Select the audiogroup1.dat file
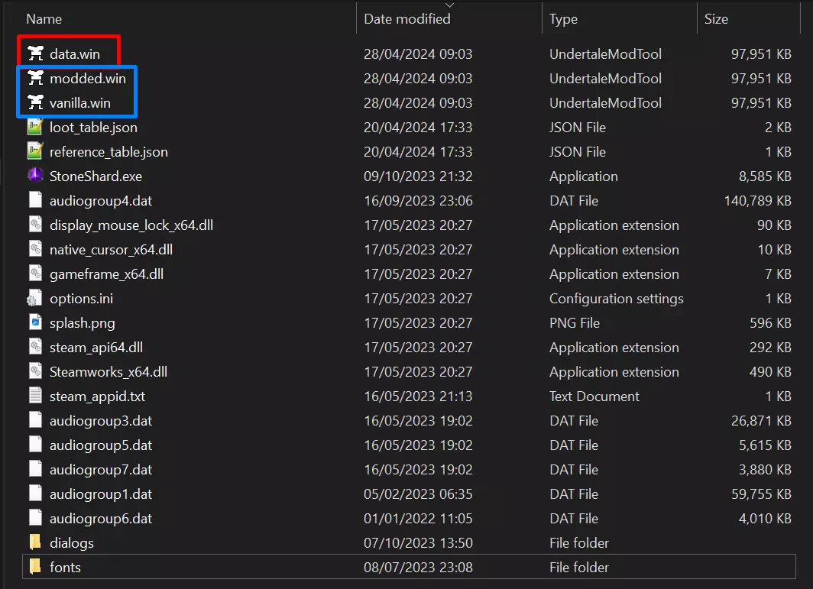 point(101,494)
